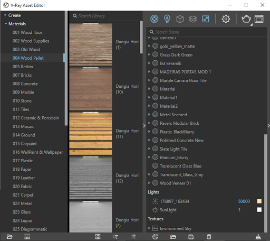Click the grid view icon below the library

(98, 237)
